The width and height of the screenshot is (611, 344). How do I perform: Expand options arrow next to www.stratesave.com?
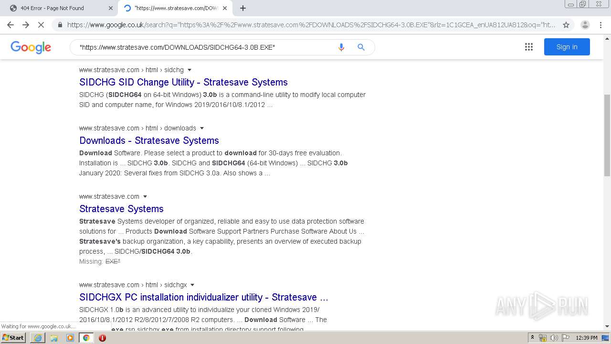pyautogui.click(x=145, y=196)
